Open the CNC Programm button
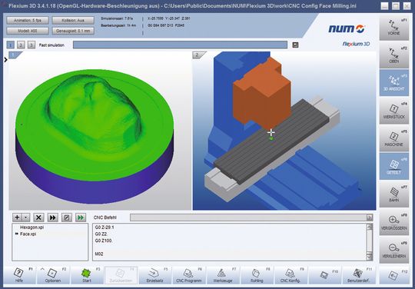 pos(189,275)
